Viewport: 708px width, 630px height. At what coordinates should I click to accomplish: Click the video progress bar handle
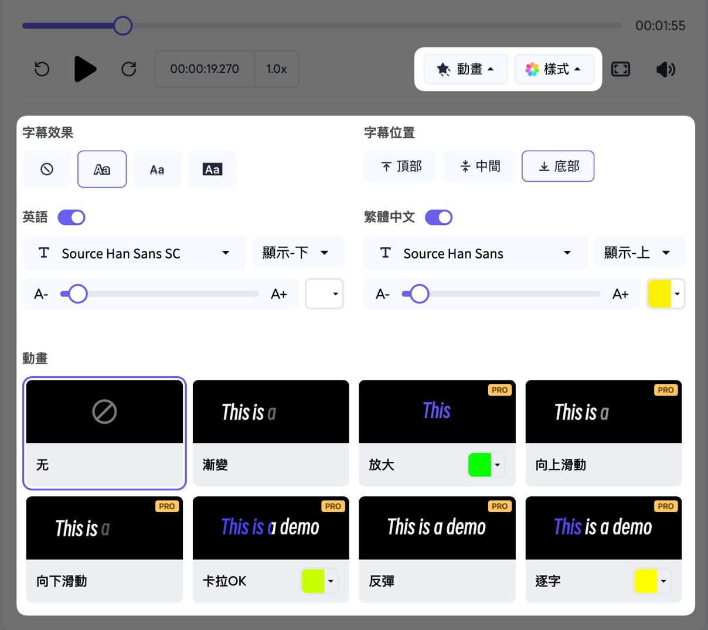[122, 26]
